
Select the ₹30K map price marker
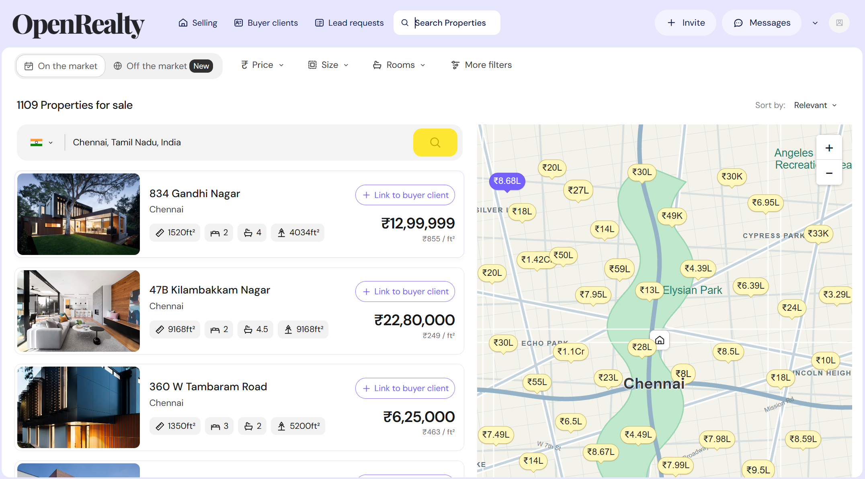pos(732,177)
